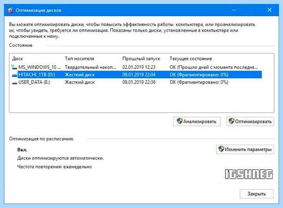This screenshot has width=283, height=208.
Task: Click the date 02.01.2019 12:23
Action: point(139,67)
